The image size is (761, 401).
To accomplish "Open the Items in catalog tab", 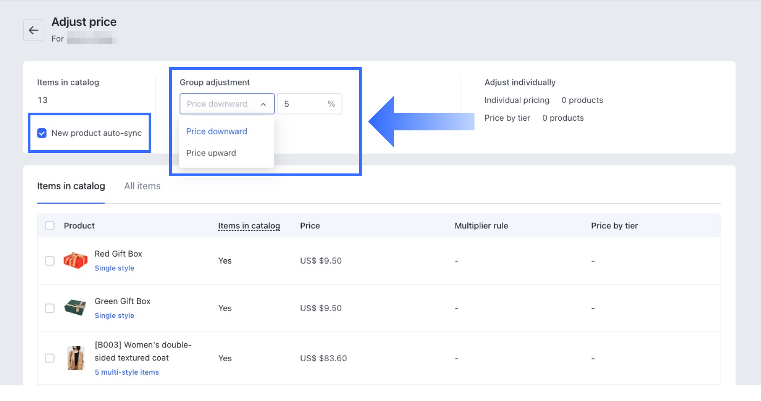I will pyautogui.click(x=71, y=186).
